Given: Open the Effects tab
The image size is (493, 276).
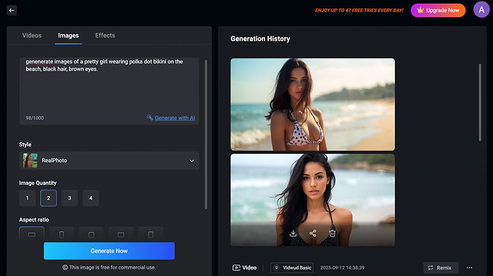Looking at the screenshot, I should (105, 36).
